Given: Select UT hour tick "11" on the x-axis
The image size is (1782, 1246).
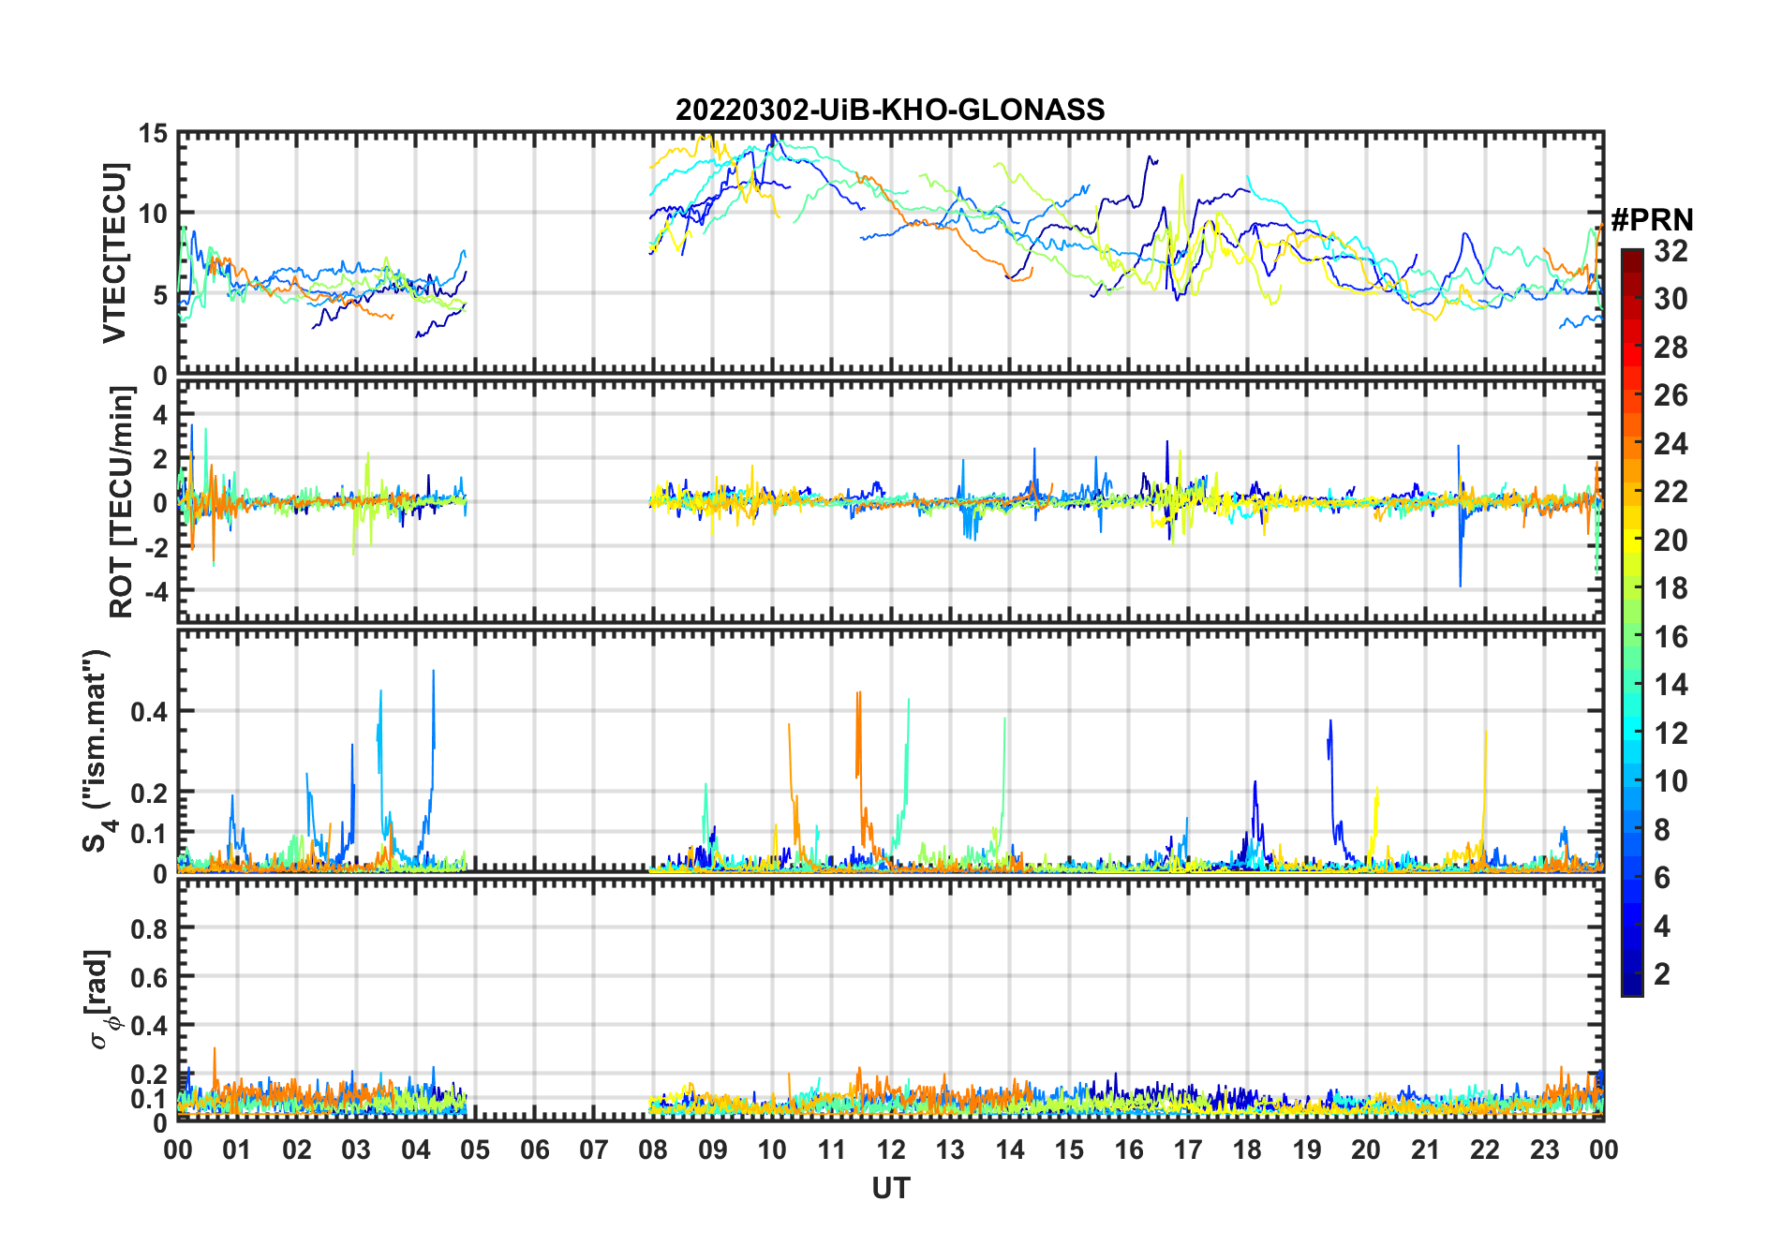Looking at the screenshot, I should pyautogui.click(x=832, y=1150).
